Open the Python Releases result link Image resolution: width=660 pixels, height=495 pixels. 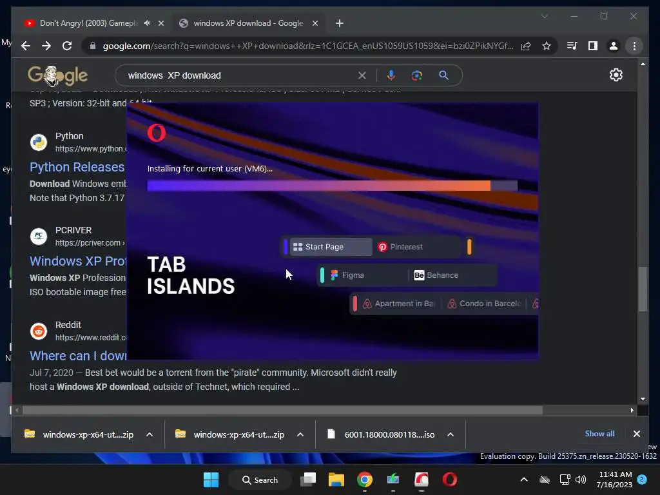coord(77,167)
